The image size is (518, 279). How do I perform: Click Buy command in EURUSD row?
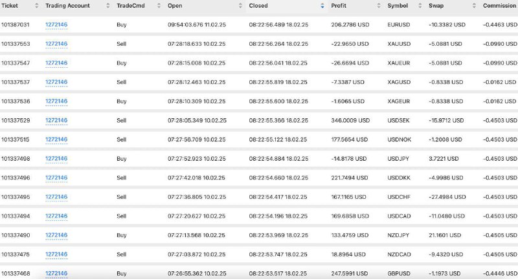122,25
